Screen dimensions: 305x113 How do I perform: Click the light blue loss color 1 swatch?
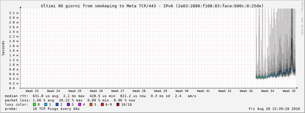tap(46, 105)
